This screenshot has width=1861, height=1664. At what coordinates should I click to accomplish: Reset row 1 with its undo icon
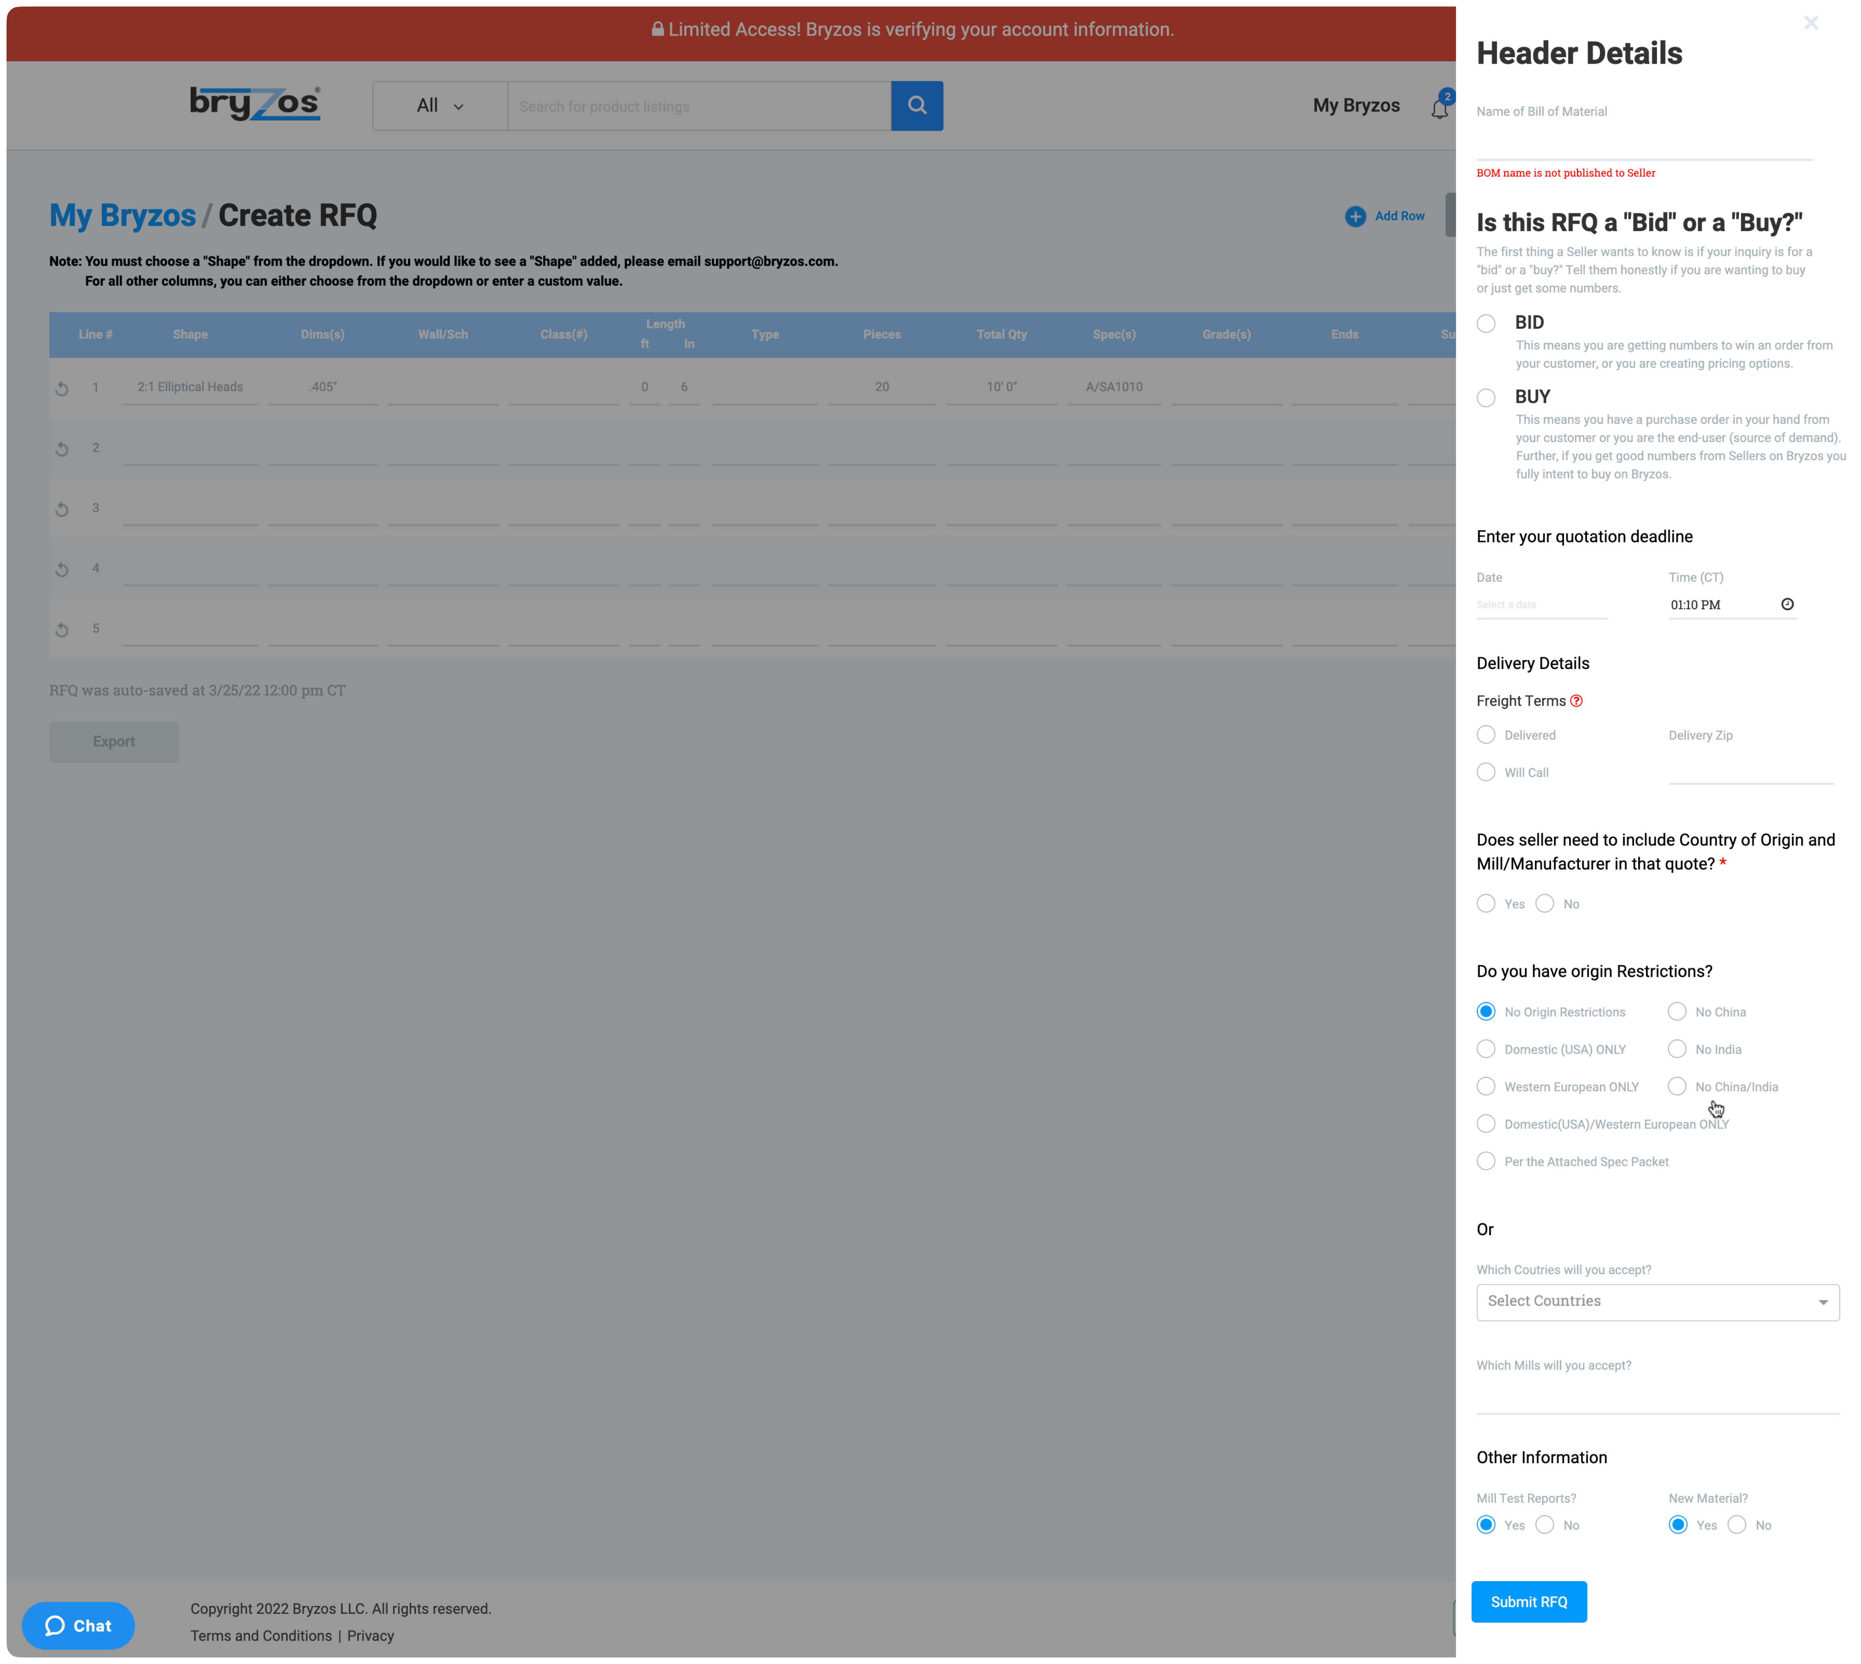click(x=62, y=389)
